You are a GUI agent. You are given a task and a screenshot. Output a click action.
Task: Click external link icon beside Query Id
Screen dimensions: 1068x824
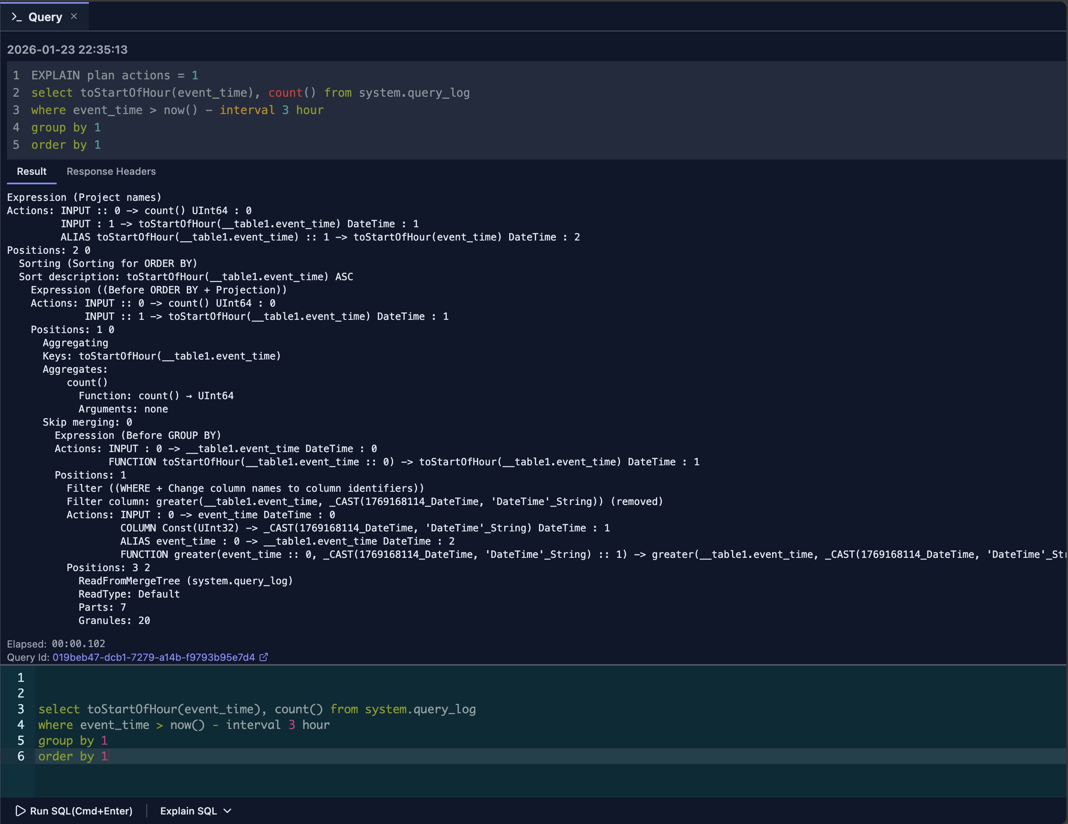[x=264, y=657]
